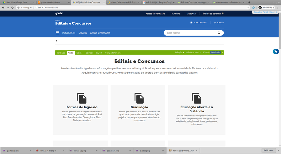Open the hamburger menu beside Portal UFVJM
The height and width of the screenshot is (154, 281).
(x=57, y=33)
